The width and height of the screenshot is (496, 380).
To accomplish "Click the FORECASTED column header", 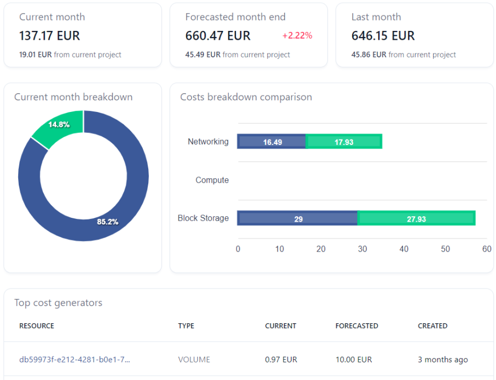I will point(357,326).
